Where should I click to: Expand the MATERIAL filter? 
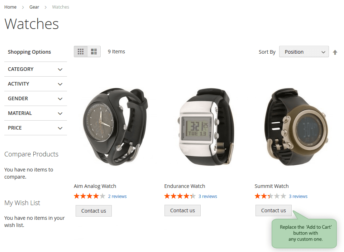pyautogui.click(x=35, y=113)
